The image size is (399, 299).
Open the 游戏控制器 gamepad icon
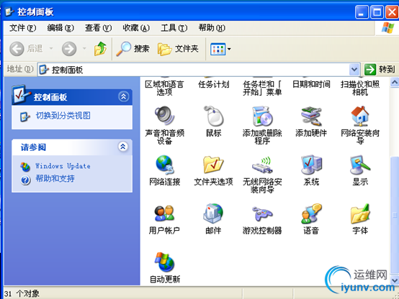tap(262, 213)
